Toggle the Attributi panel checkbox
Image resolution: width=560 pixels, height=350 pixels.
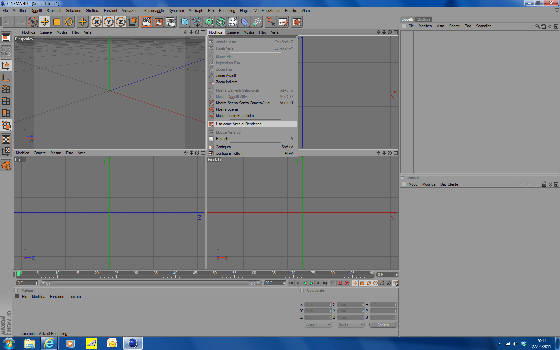[403, 178]
